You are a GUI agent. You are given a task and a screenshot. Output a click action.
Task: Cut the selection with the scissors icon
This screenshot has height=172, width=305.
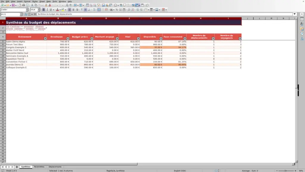[x=32, y=5]
